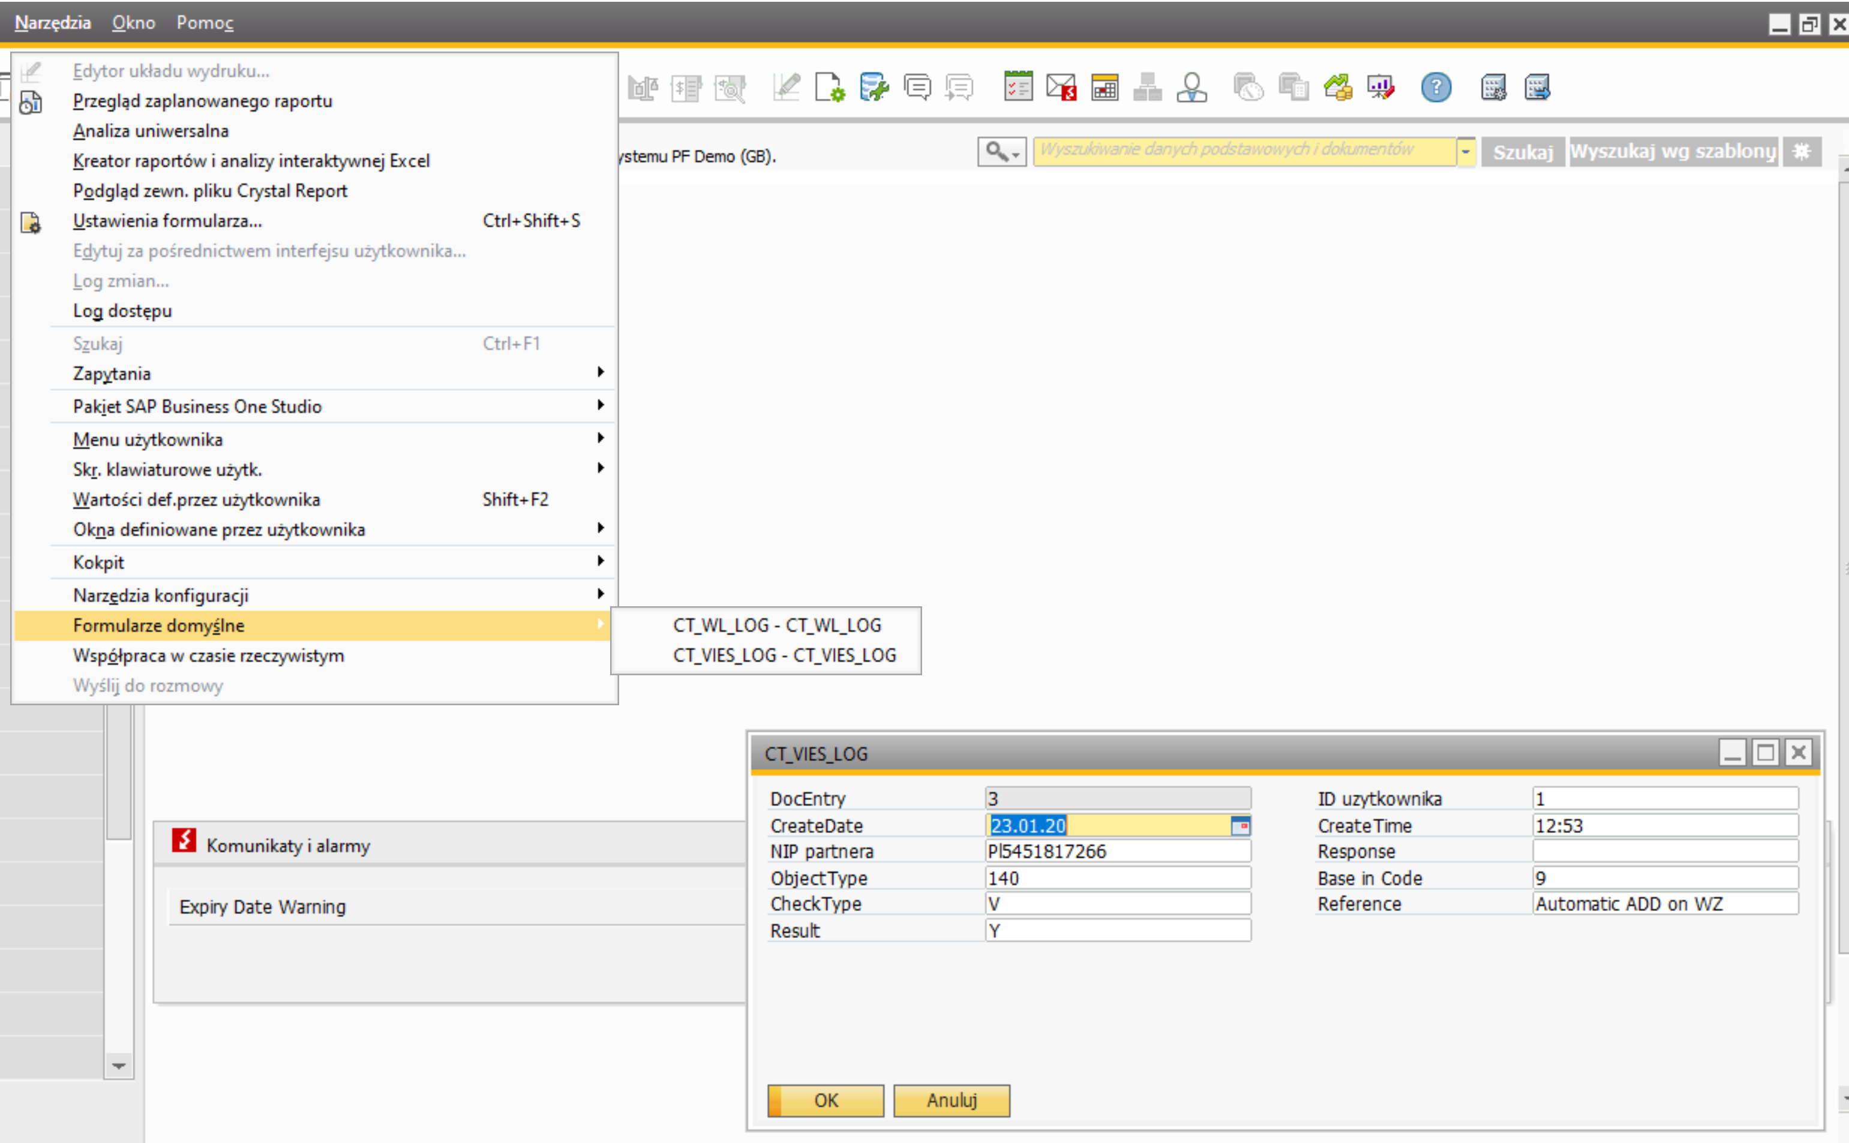Click the chart with coins icon
This screenshot has width=1849, height=1143.
(x=1338, y=88)
